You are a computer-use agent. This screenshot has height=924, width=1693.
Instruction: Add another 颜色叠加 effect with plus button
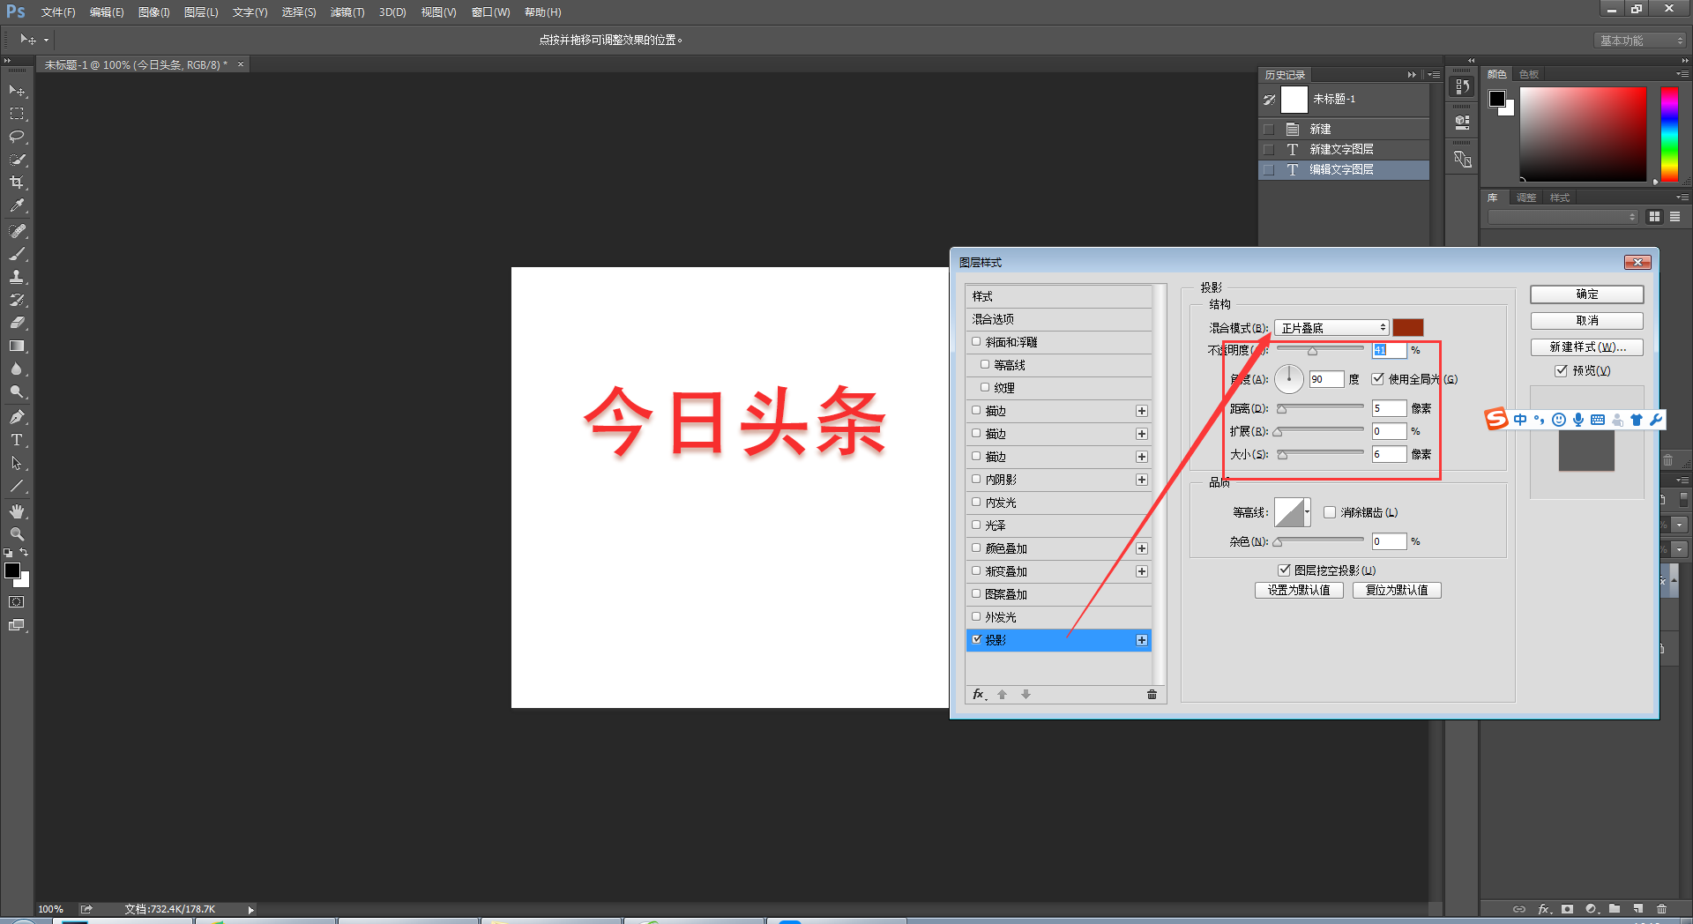[1142, 548]
